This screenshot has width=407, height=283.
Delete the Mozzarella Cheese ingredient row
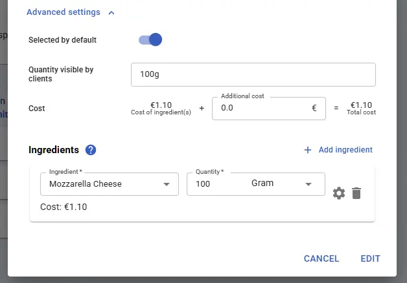356,193
